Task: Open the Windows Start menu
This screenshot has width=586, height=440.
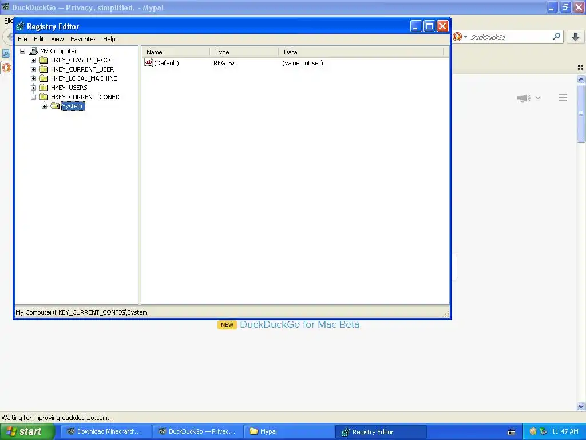Action: (27, 431)
